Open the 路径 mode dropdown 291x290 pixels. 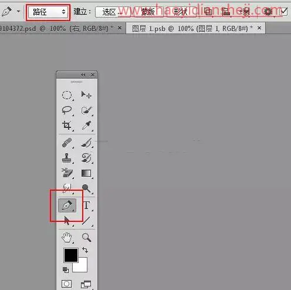coord(48,12)
